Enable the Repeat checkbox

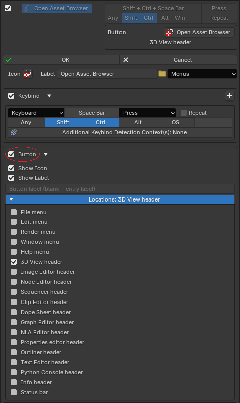point(184,113)
